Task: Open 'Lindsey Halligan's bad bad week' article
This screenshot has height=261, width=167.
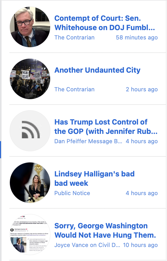Action: [94, 178]
